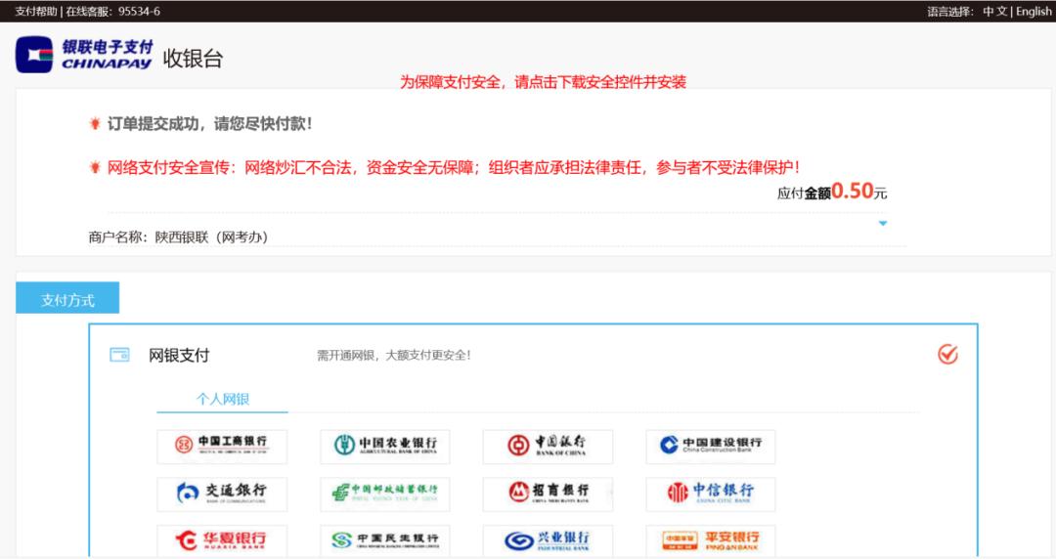1056x559 pixels.
Task: Select China Merchants Bank (招商银行)
Action: (x=548, y=494)
